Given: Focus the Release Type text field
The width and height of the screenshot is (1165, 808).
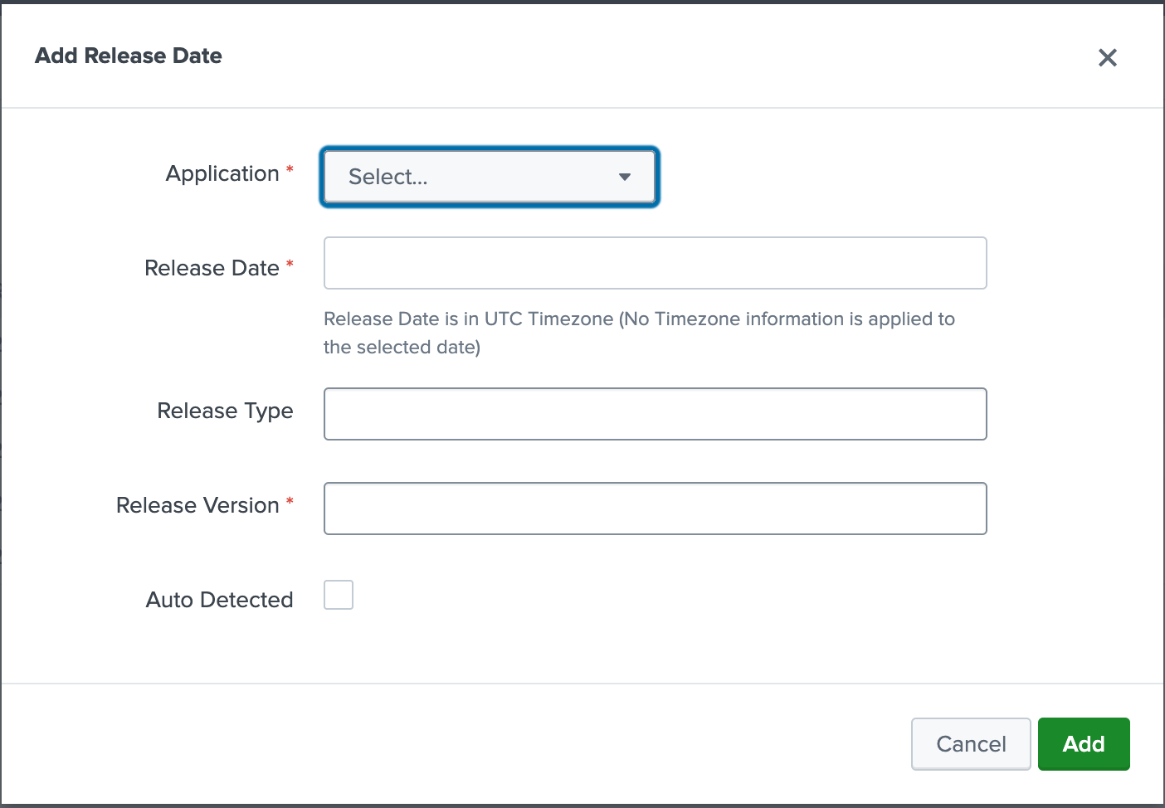Looking at the screenshot, I should (655, 414).
